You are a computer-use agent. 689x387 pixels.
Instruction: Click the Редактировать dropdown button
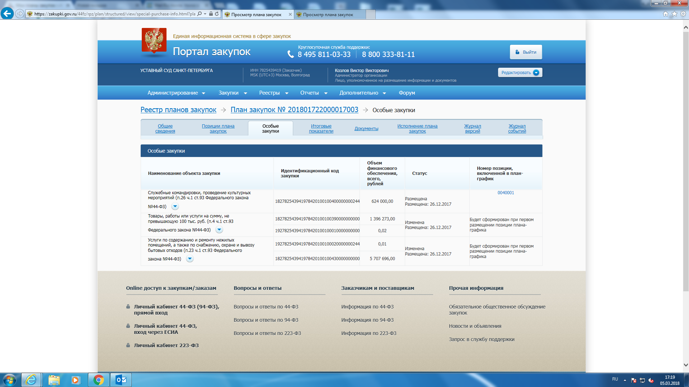click(x=520, y=73)
